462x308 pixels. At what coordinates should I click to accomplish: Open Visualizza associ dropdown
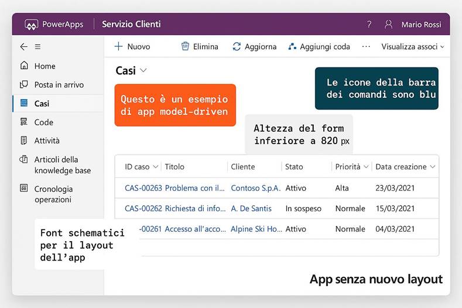click(x=412, y=47)
